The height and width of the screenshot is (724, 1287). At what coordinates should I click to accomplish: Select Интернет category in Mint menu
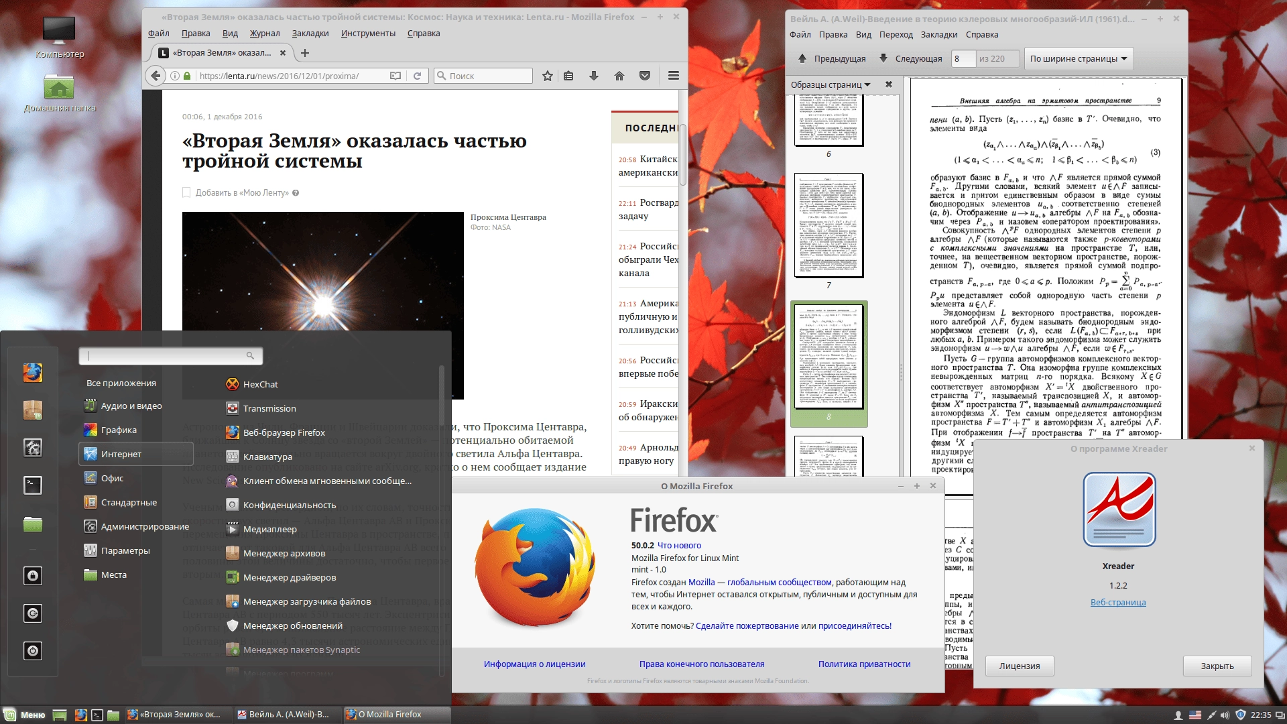pyautogui.click(x=136, y=454)
